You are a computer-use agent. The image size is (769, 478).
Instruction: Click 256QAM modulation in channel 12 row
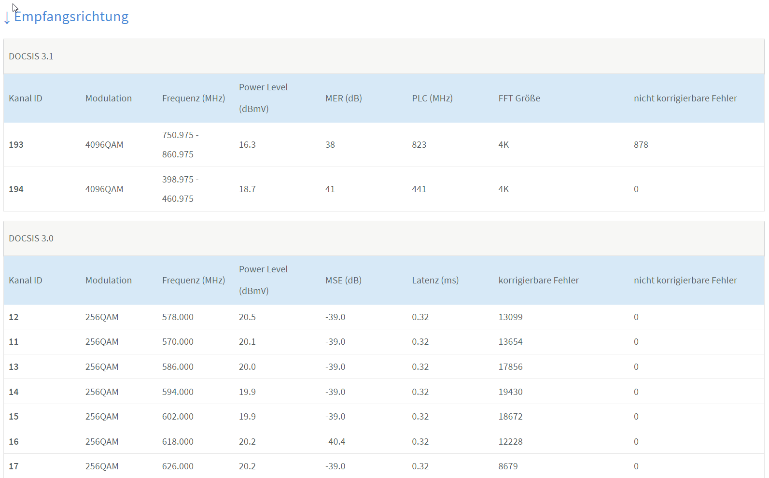(x=102, y=317)
